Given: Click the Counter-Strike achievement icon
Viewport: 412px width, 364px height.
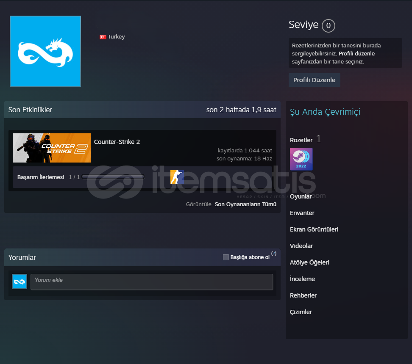Looking at the screenshot, I should click(177, 177).
